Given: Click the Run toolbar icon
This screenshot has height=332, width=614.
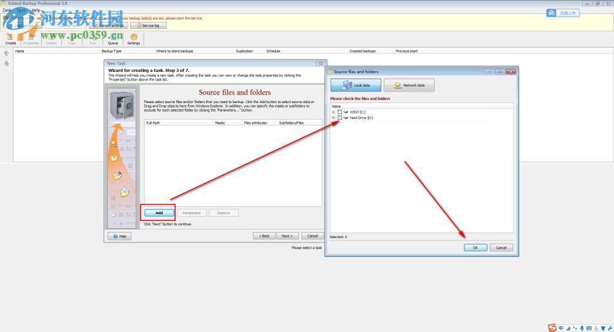Looking at the screenshot, I should pos(93,39).
